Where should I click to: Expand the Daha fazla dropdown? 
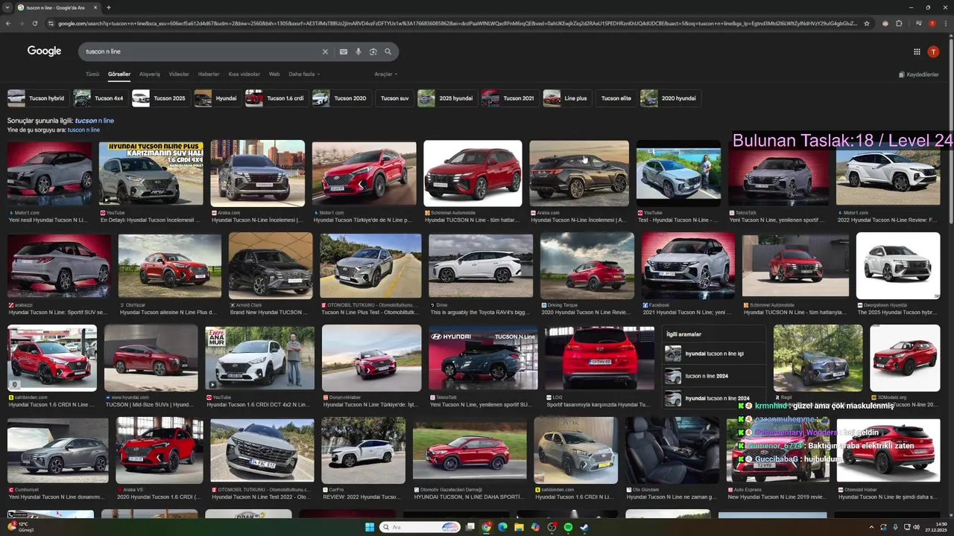tap(304, 74)
